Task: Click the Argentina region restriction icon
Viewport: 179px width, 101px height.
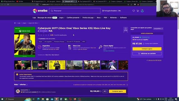Action: (39, 47)
